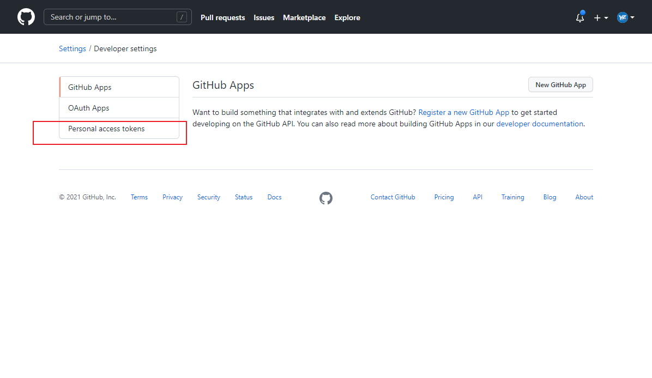Click the GitHub mark in footer
This screenshot has width=652, height=378.
[x=326, y=198]
